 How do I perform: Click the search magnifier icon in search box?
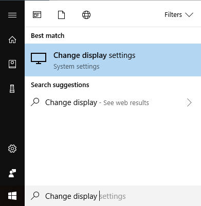[35, 196]
